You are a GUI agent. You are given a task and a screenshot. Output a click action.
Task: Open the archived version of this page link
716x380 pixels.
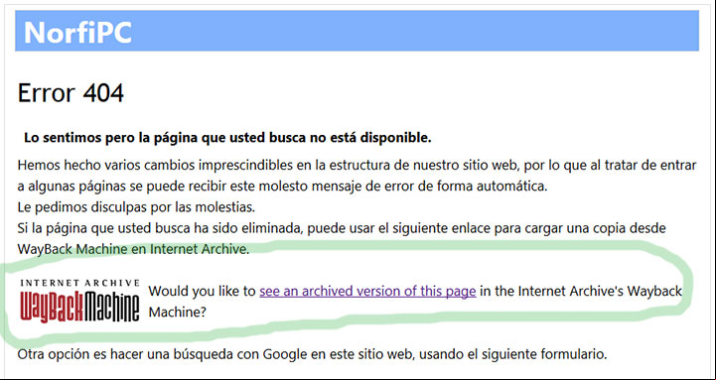tap(367, 292)
